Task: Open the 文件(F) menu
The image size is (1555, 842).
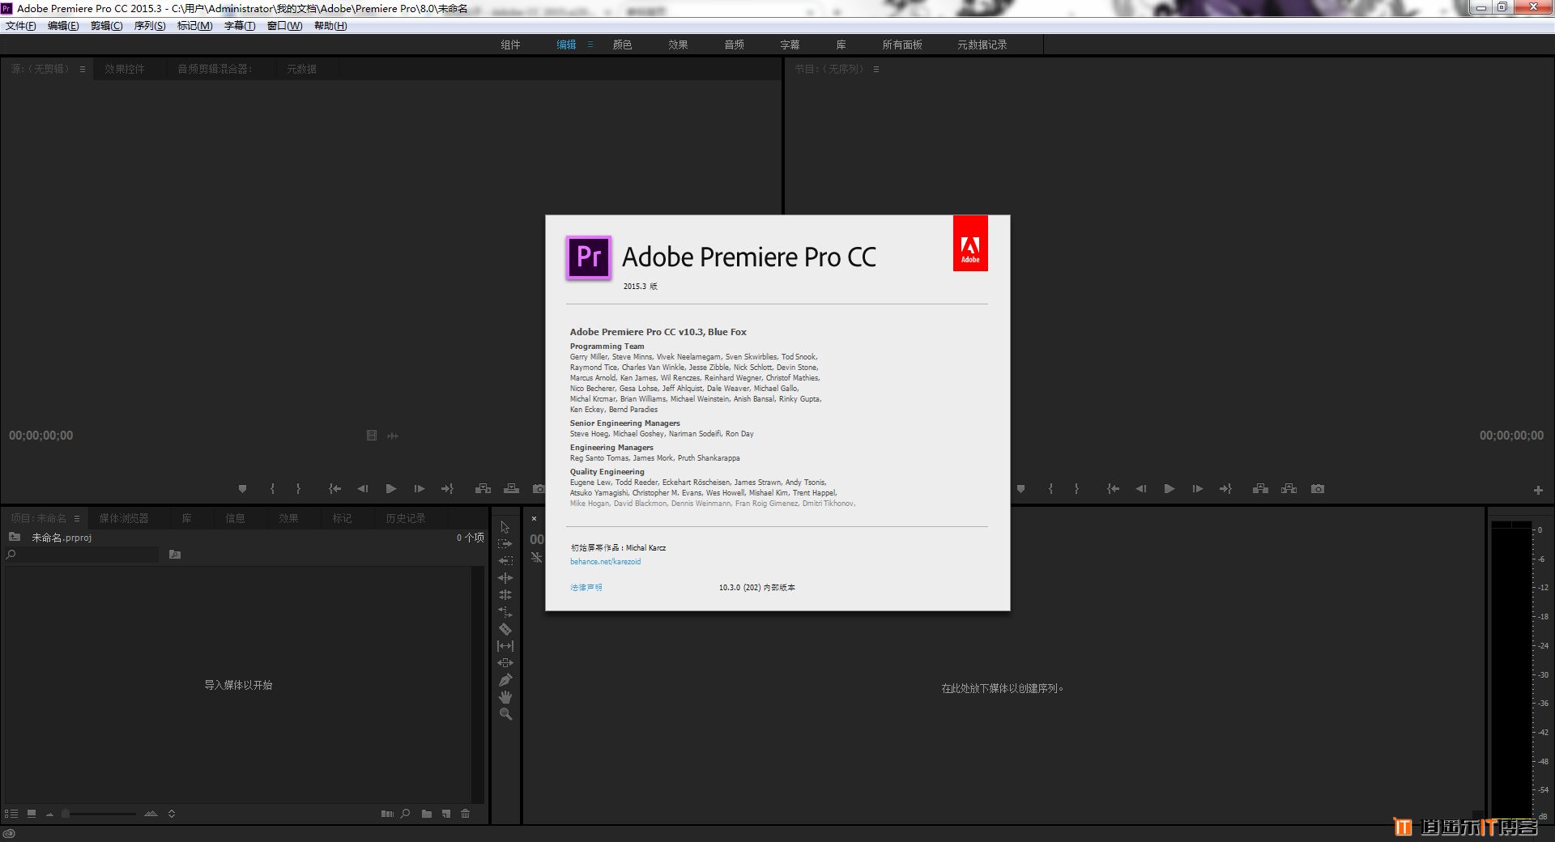Action: [x=21, y=26]
